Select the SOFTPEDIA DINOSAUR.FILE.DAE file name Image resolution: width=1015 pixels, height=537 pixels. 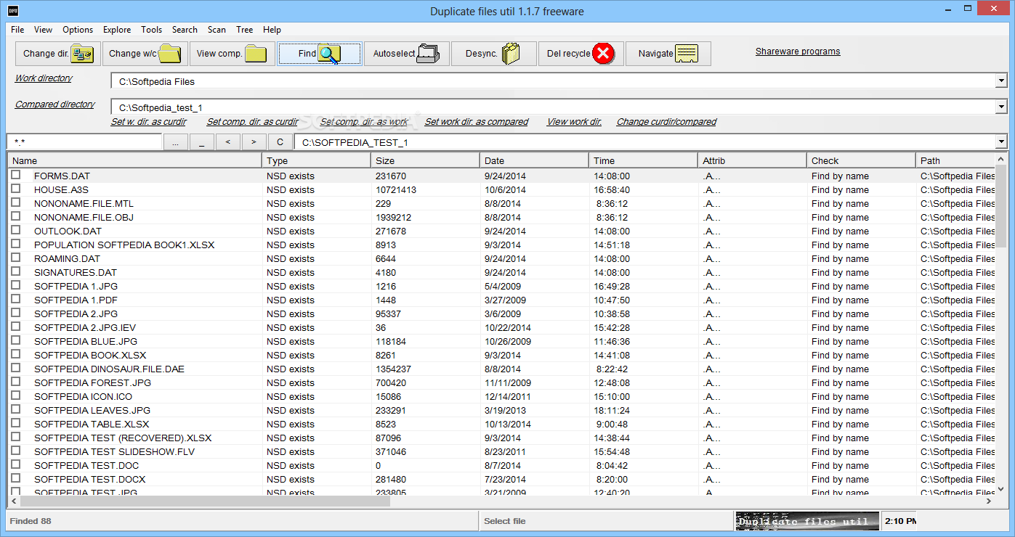coord(109,369)
